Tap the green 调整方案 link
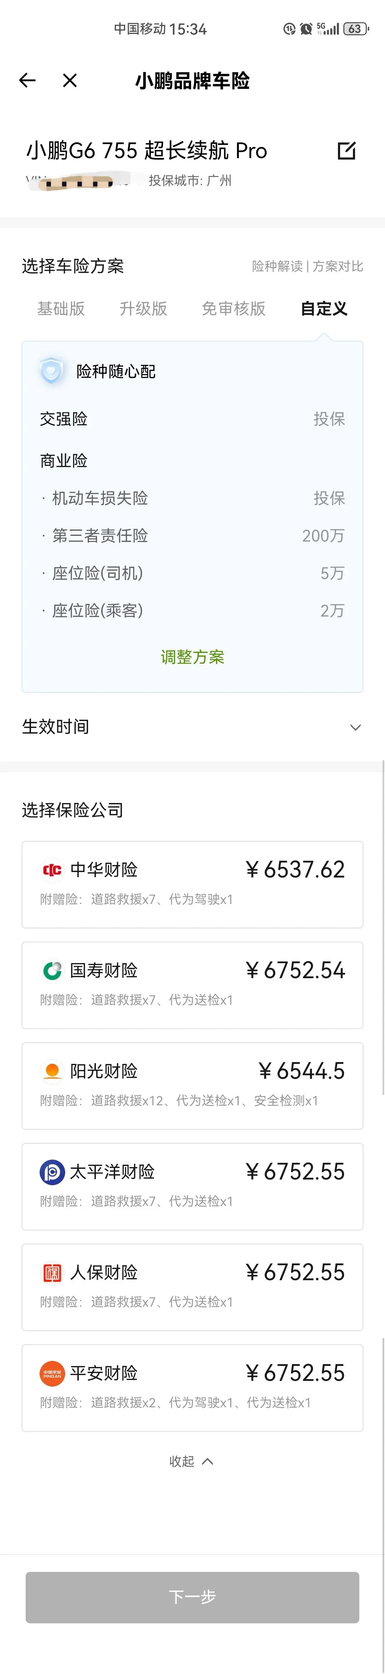385x1674 pixels. click(x=192, y=657)
